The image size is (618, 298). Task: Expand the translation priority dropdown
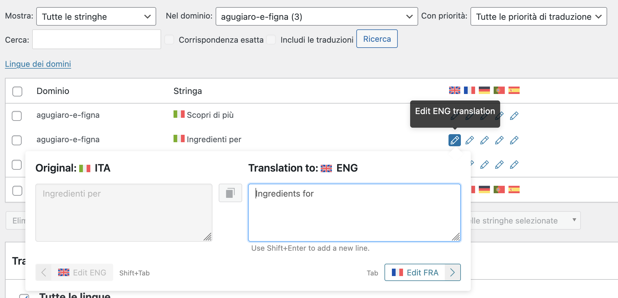[538, 17]
